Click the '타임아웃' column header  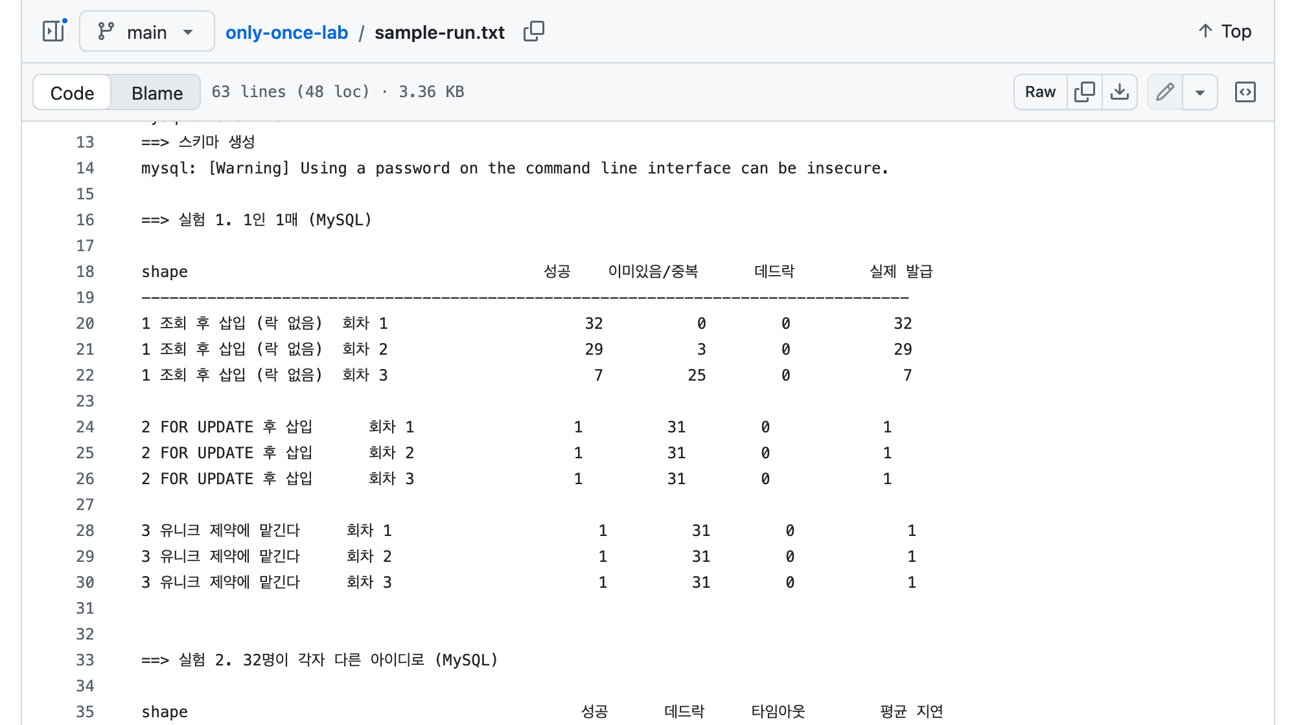pyautogui.click(x=778, y=711)
